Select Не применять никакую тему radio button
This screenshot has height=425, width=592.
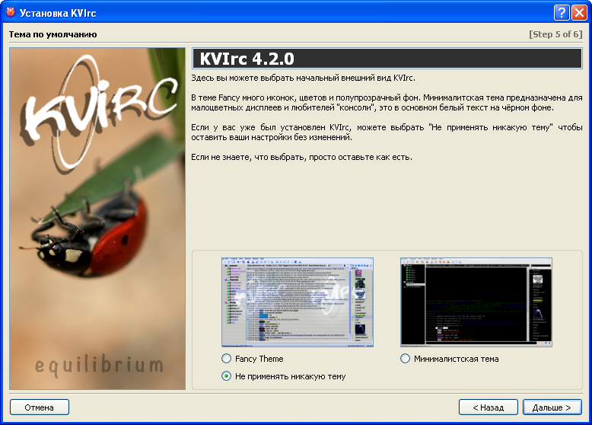point(226,376)
